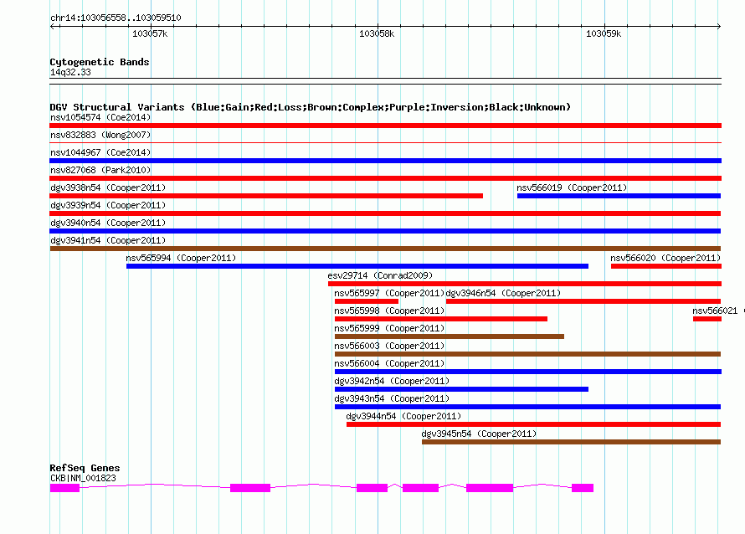Open the dgv3939n54 (Cooper2011) variant label
This screenshot has width=745, height=534.
point(108,205)
